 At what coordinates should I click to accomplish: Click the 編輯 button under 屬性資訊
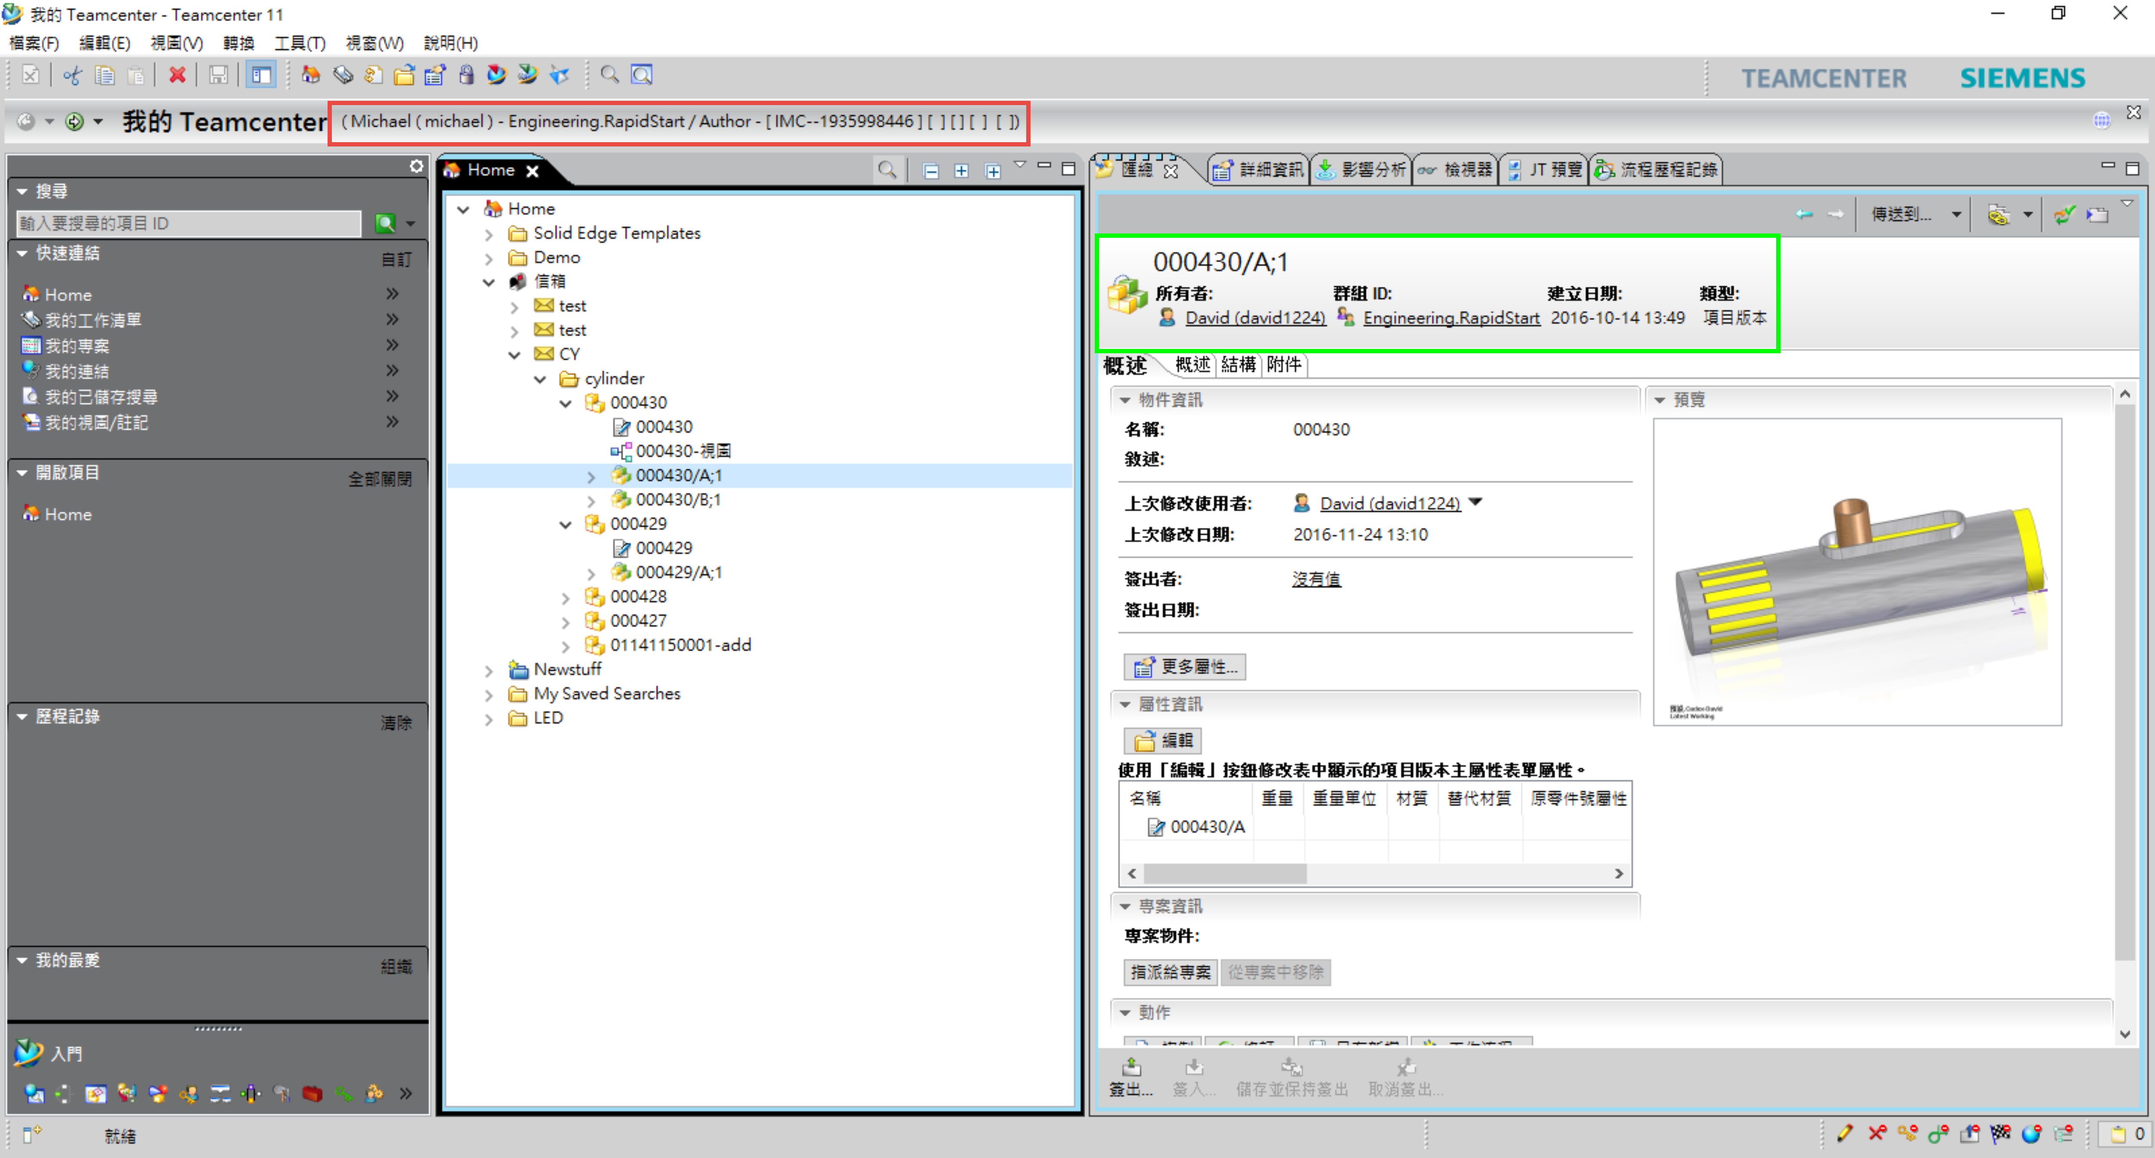[1163, 741]
